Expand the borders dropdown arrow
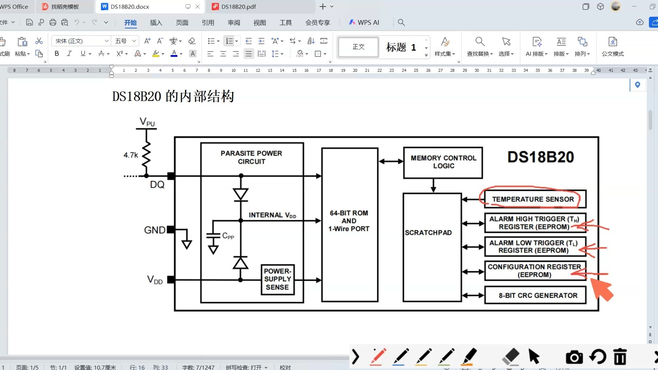This screenshot has height=370, width=658. coord(325,54)
